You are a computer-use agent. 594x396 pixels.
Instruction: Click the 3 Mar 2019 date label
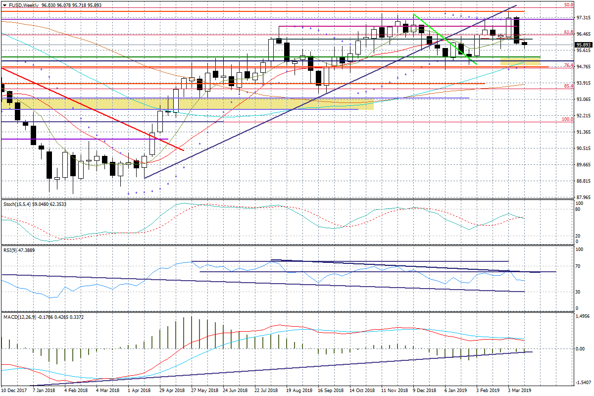click(x=519, y=390)
